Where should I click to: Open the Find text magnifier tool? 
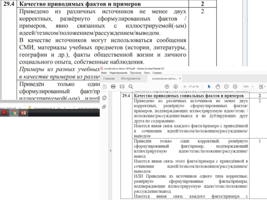coord(130,86)
